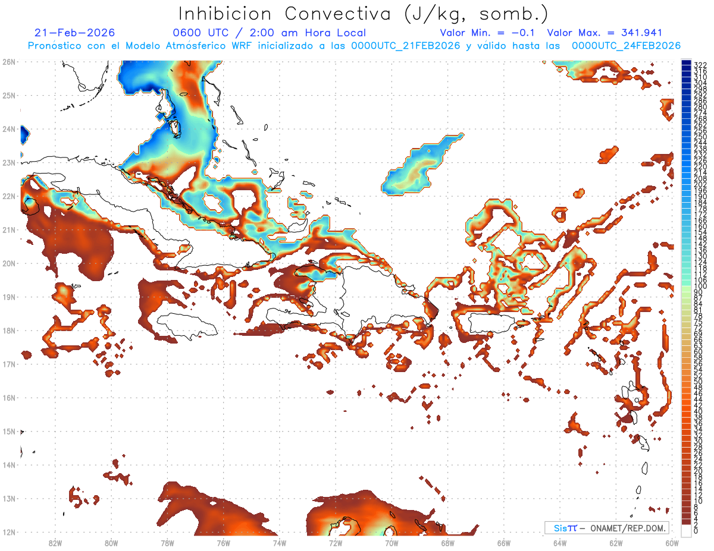Screen dimensions: 714x551
Task: Click the "13N" latitude label
Action: point(8,498)
